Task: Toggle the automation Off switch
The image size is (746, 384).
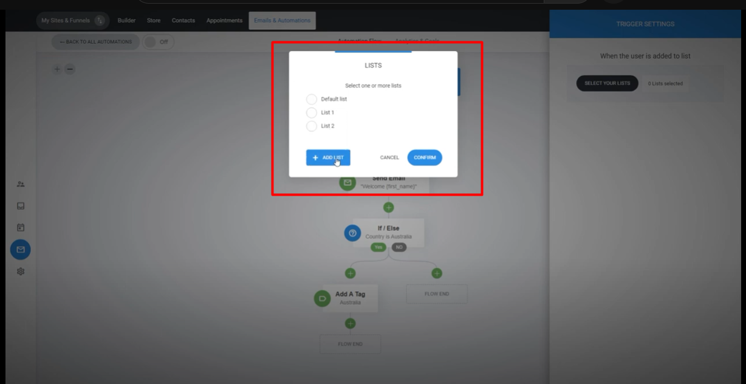Action: [x=159, y=42]
